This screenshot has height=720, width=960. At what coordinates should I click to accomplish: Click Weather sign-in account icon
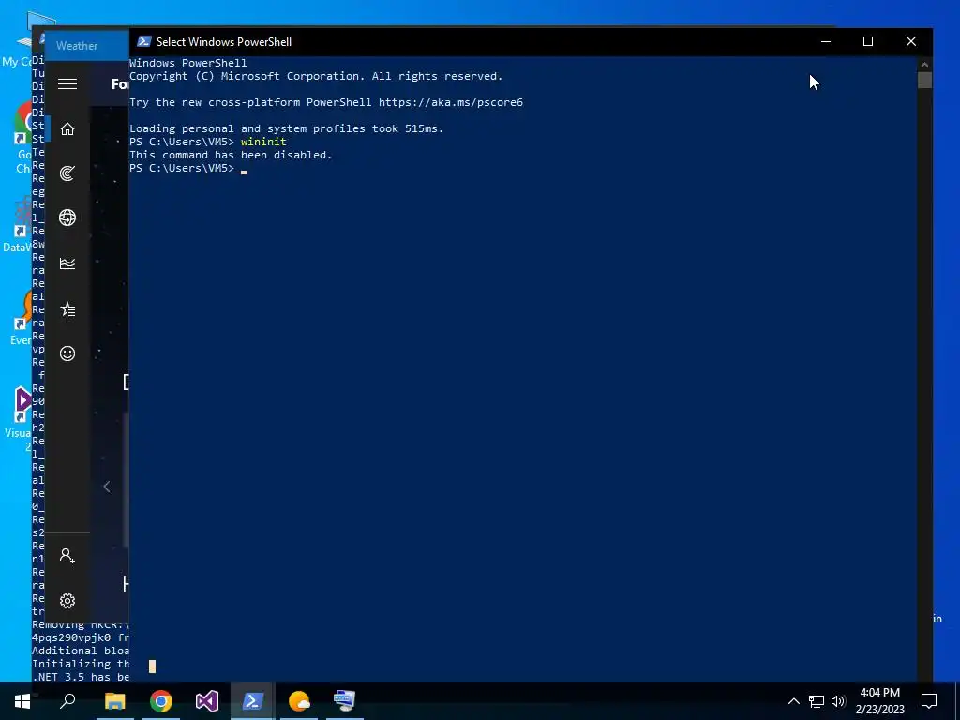tap(67, 555)
